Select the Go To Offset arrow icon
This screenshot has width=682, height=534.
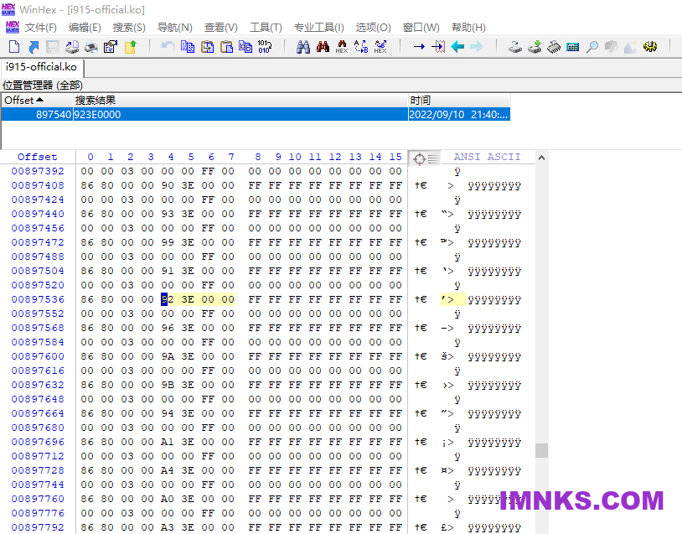click(x=421, y=47)
